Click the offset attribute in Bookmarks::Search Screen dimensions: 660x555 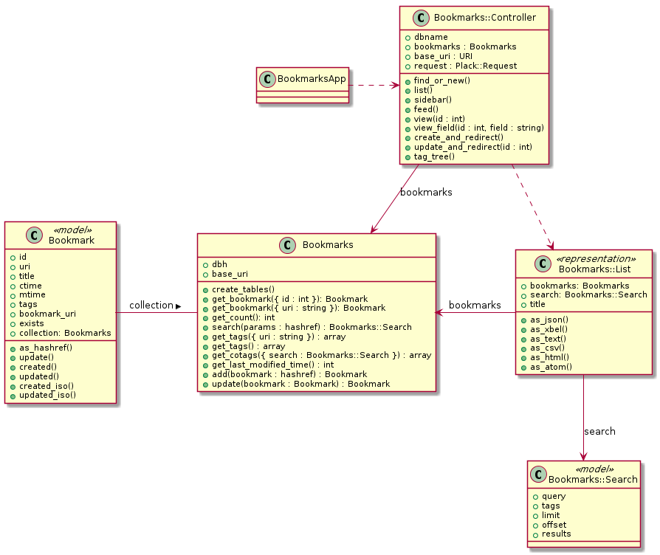pyautogui.click(x=554, y=525)
